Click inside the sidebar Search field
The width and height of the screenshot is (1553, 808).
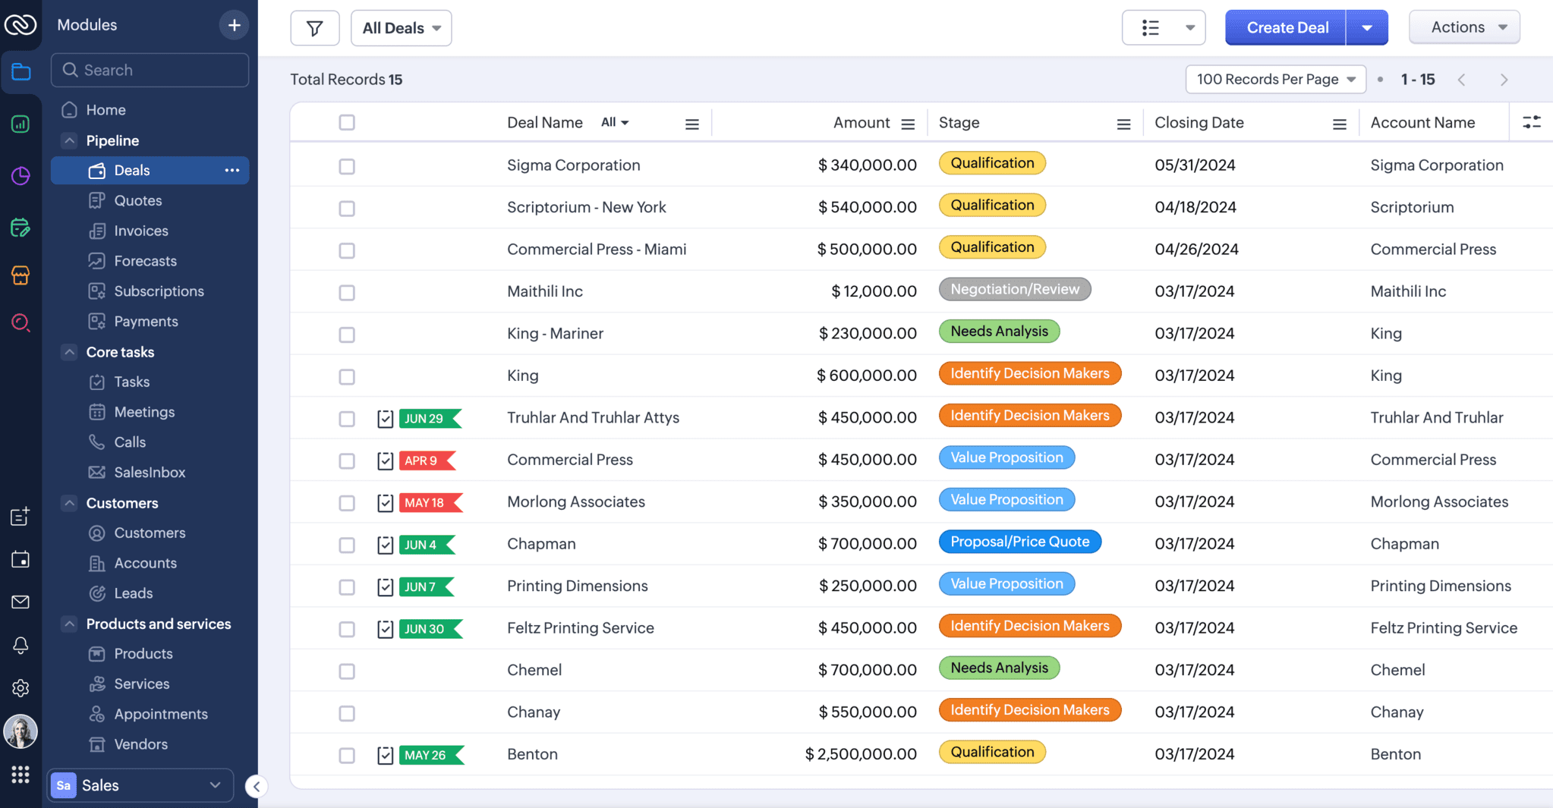[x=150, y=70]
